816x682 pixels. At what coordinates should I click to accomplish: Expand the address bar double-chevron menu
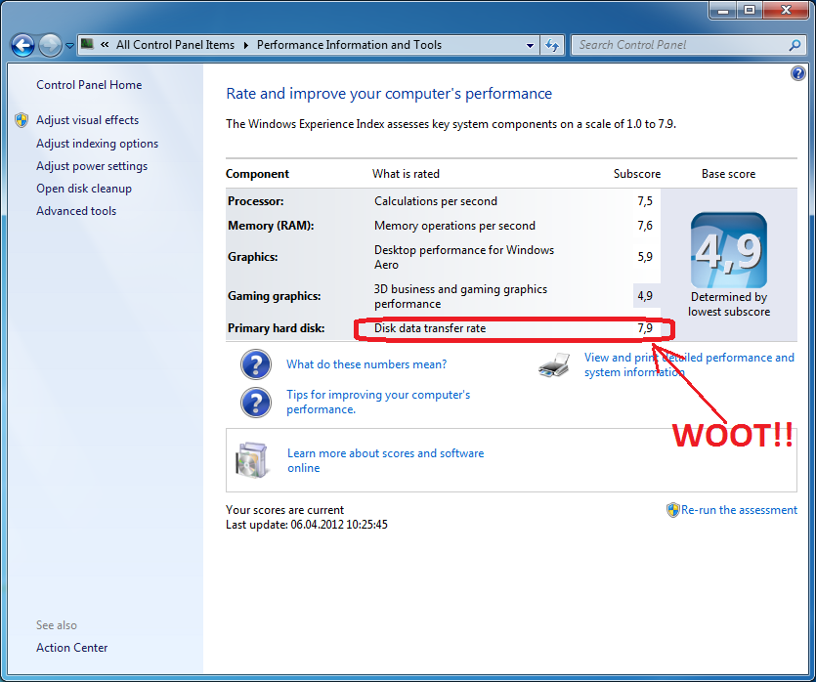pos(105,45)
